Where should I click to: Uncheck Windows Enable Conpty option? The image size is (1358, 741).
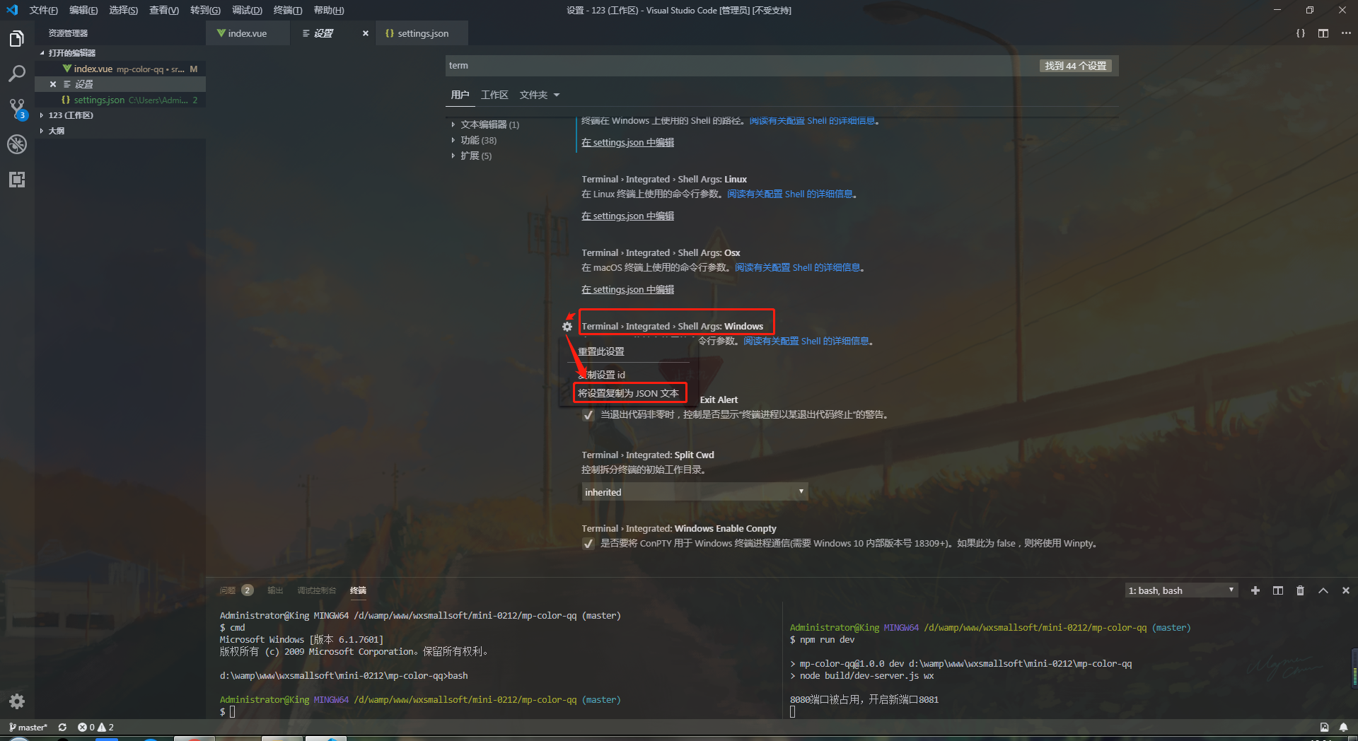click(588, 544)
